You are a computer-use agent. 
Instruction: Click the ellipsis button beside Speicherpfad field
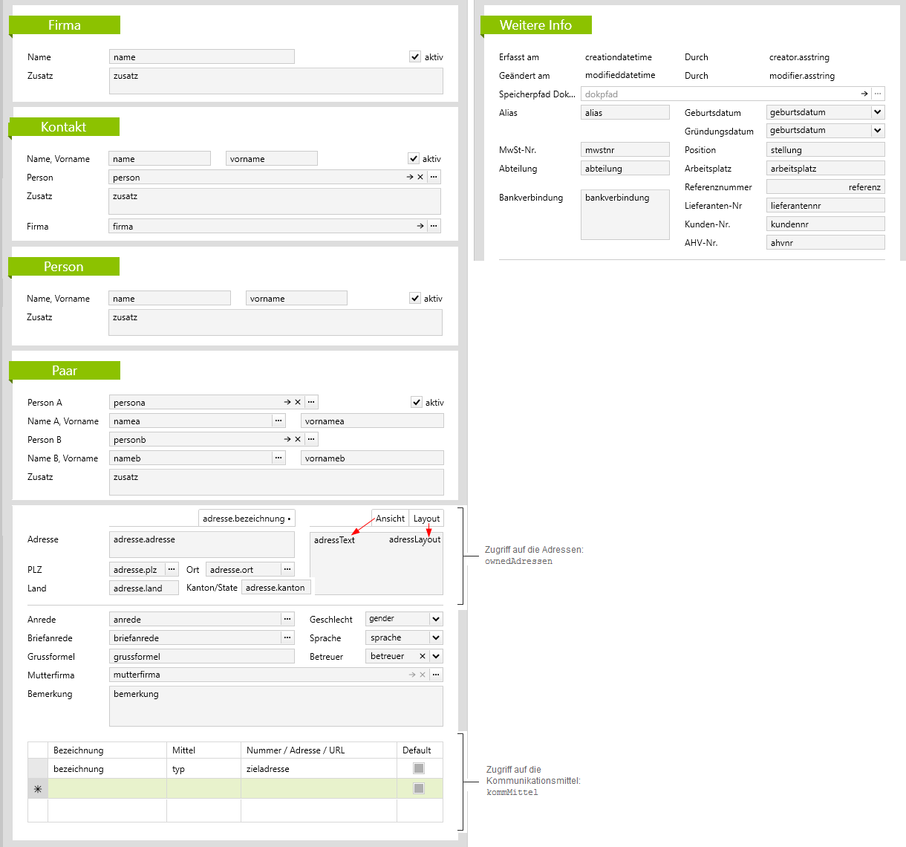tap(878, 94)
